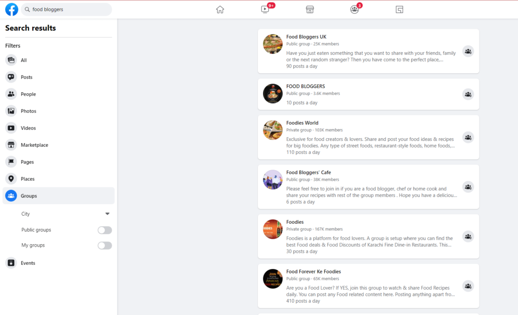Screen dimensions: 518x315
Task: Open Food Forever Ke Foodies thumbnail
Action: pyautogui.click(x=273, y=279)
